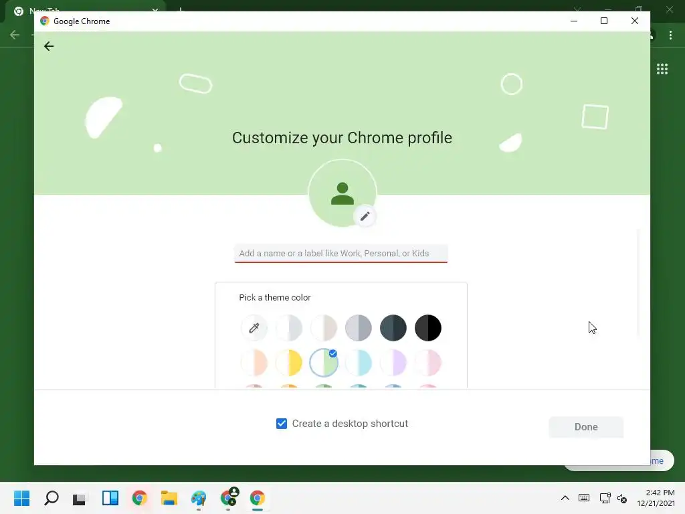Switch to the active Chrome taskbar icon

pos(258,498)
